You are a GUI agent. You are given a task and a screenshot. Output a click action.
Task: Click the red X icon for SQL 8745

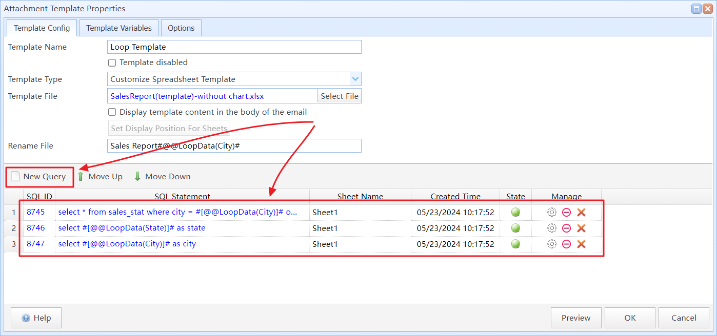[581, 213]
